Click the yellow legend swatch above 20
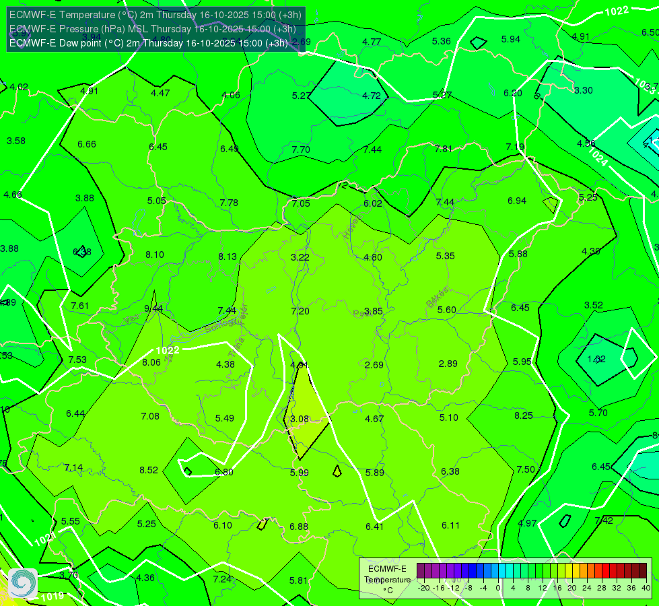This screenshot has width=659, height=606. [x=569, y=571]
